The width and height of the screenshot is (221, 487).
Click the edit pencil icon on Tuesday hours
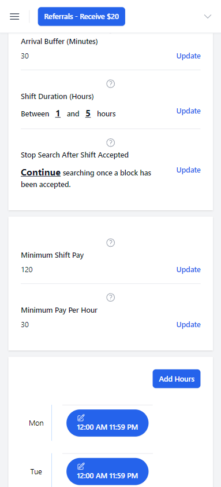[x=81, y=466]
